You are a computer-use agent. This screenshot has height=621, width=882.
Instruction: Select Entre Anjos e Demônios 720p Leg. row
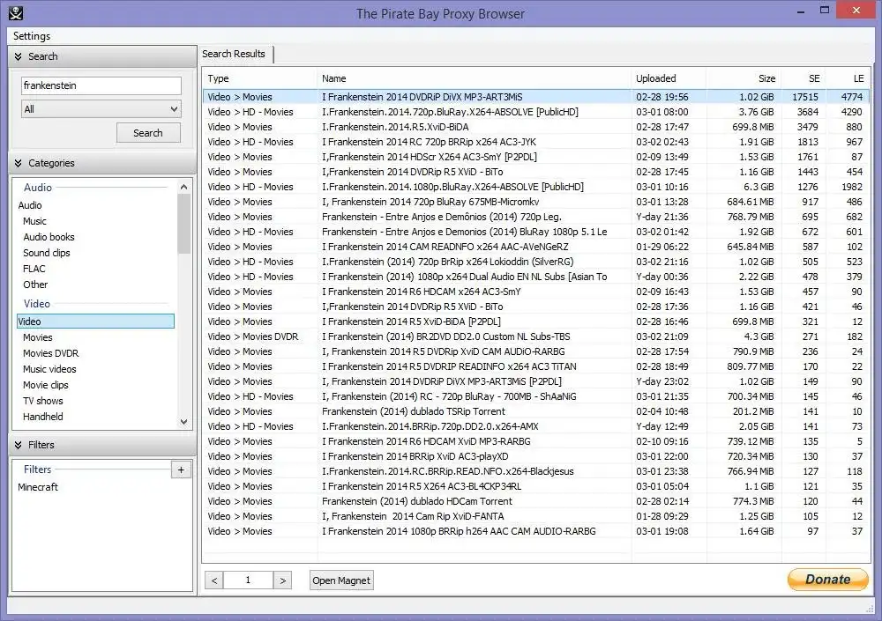(x=536, y=217)
